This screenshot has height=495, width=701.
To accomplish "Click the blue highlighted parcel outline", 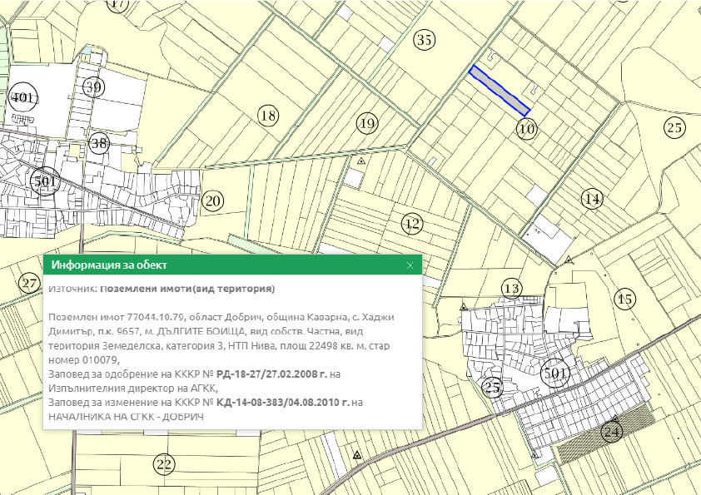I will click(x=499, y=91).
